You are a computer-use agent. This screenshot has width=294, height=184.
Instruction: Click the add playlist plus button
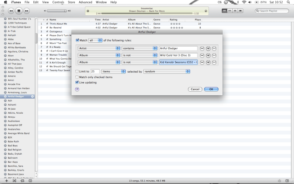tap(6, 181)
